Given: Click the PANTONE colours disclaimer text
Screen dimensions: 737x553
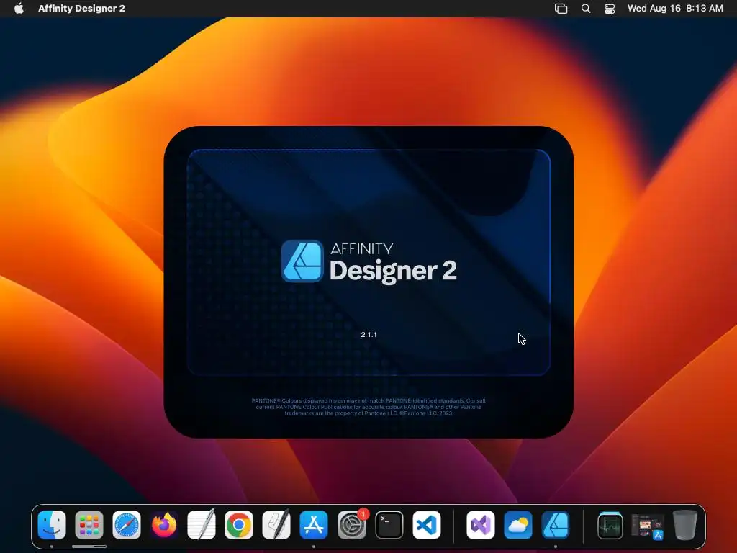Looking at the screenshot, I should pyautogui.click(x=368, y=407).
